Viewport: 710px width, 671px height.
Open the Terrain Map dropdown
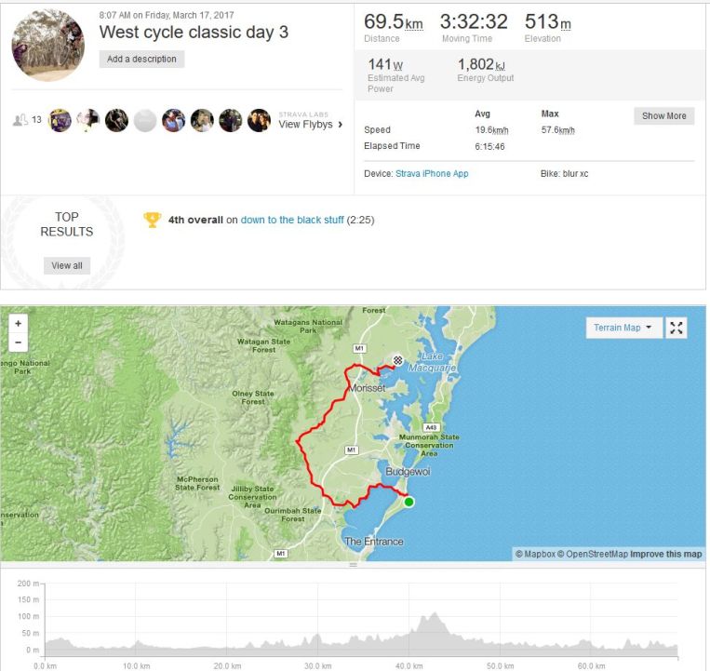pos(623,328)
